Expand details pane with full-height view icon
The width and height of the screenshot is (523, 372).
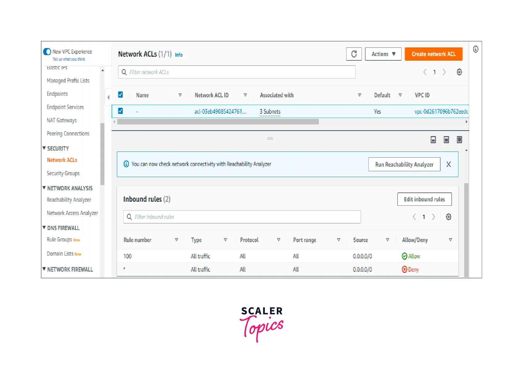(x=459, y=140)
